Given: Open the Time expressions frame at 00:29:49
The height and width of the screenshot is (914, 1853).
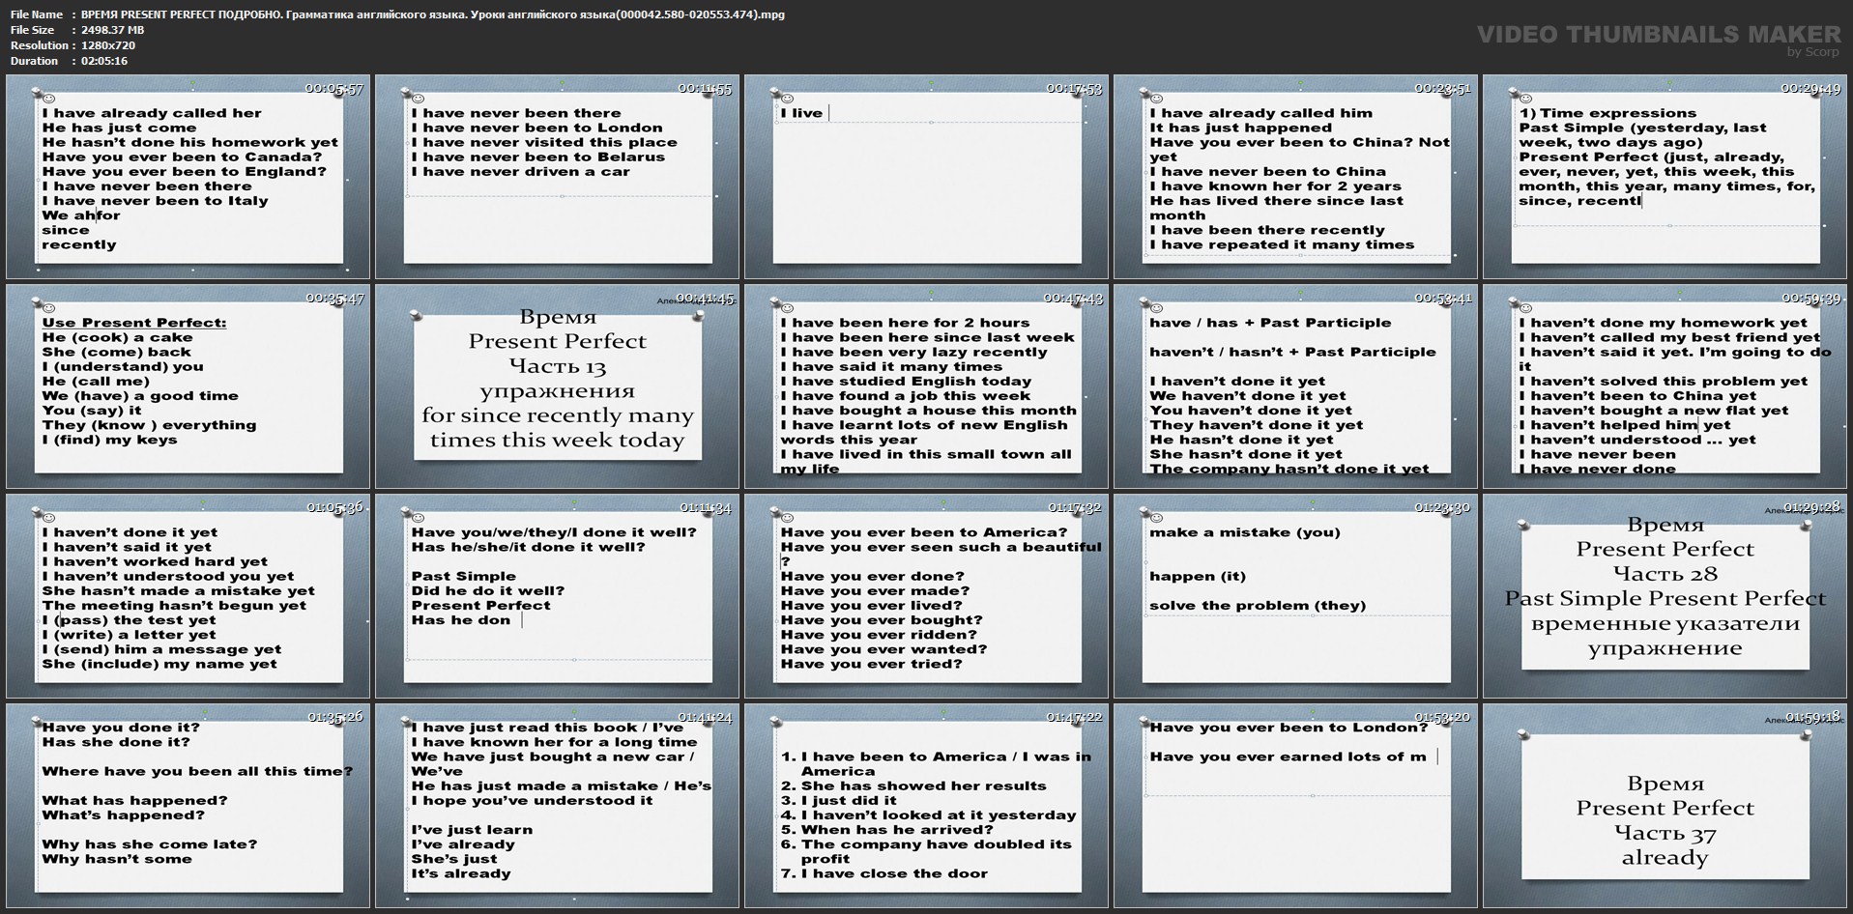Looking at the screenshot, I should [x=1665, y=177].
